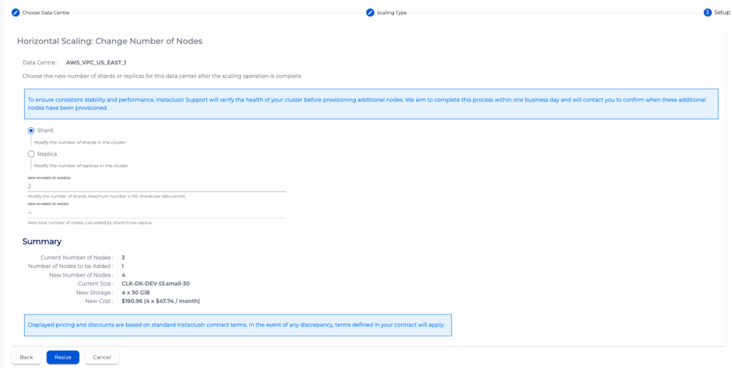
Task: Click the Instaclustr Support info banner
Action: pos(370,104)
